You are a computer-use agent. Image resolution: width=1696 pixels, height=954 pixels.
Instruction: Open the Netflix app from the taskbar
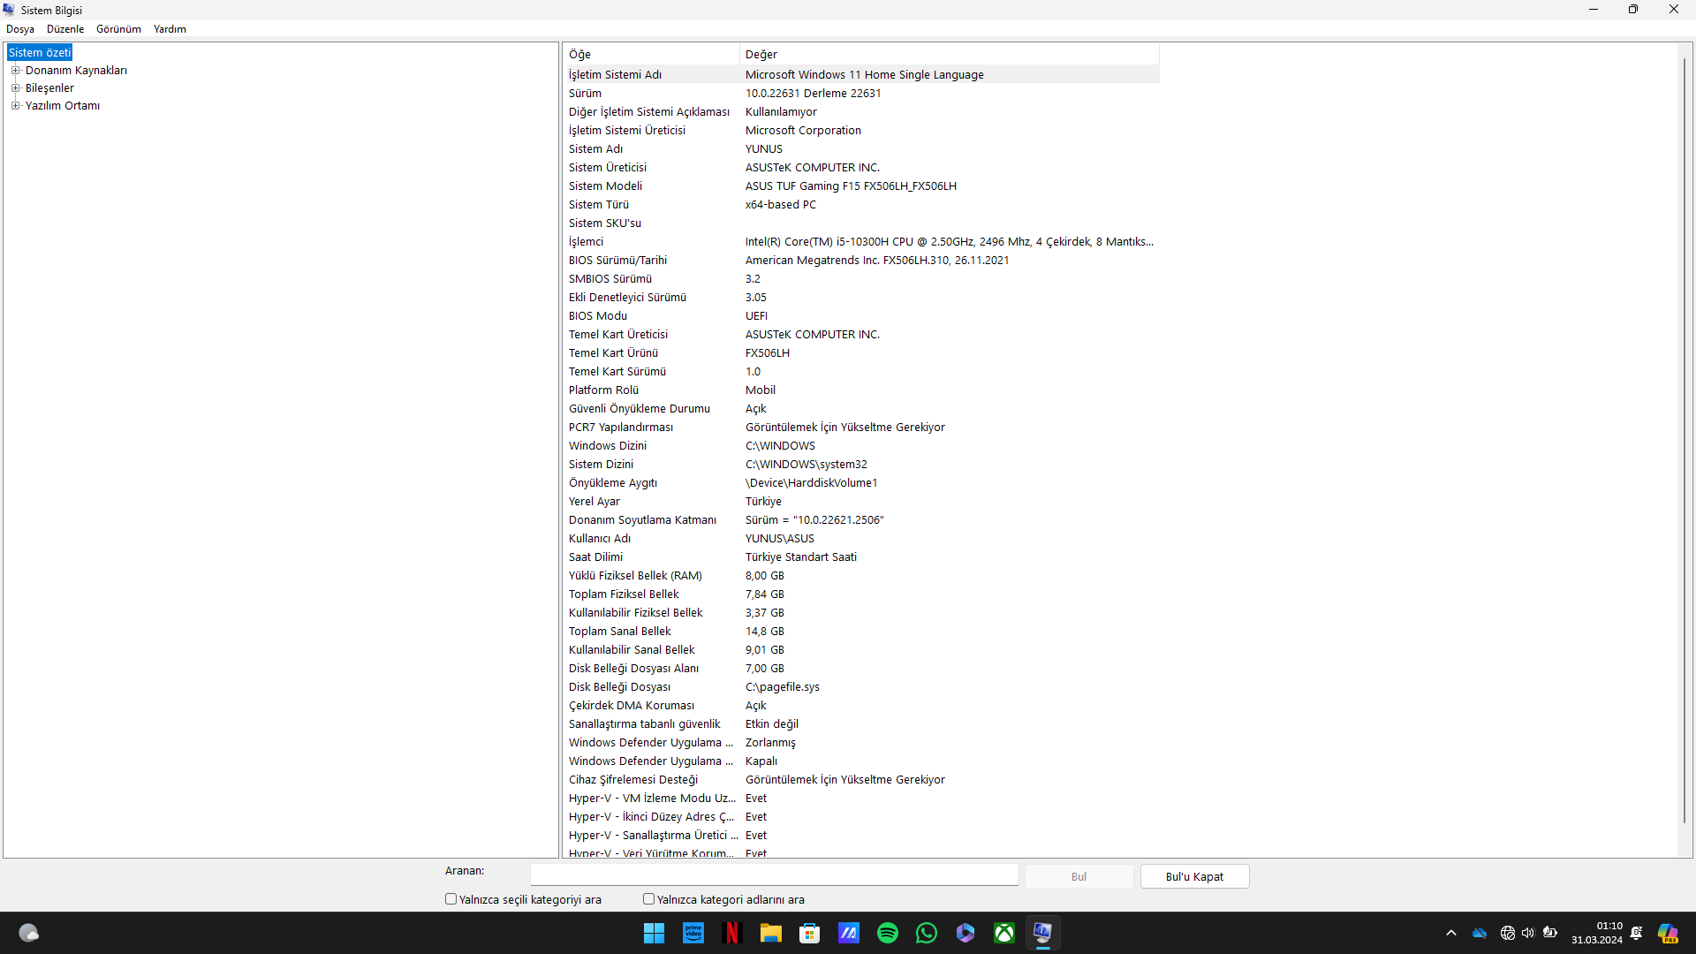pos(731,933)
